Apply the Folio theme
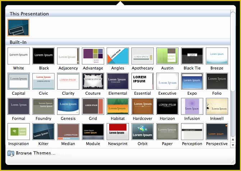The height and width of the screenshot is (171, 241). [217, 81]
